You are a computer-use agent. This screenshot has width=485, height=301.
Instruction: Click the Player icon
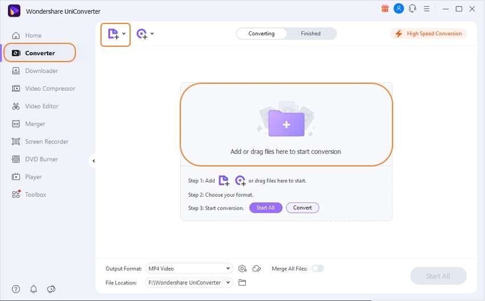[16, 177]
